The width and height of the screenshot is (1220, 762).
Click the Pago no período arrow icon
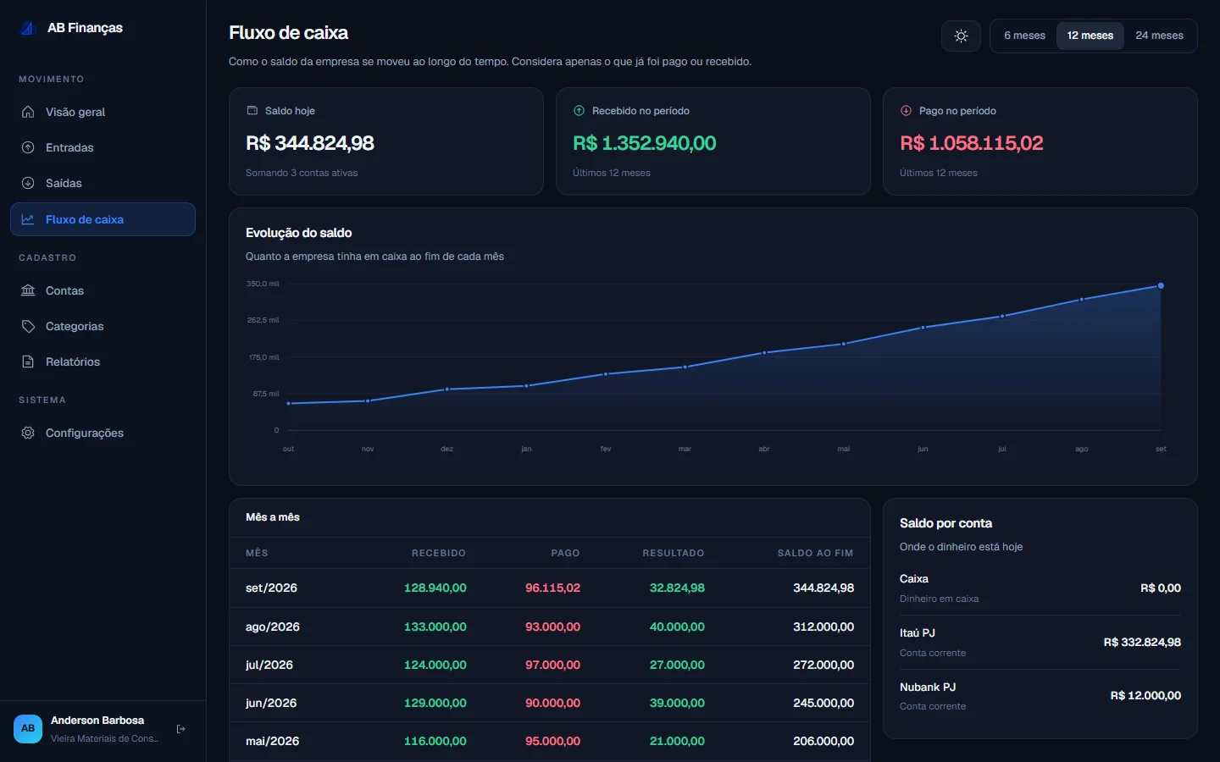(906, 111)
